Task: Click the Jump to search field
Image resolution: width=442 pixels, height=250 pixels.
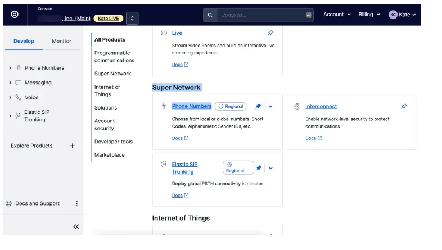Action: point(261,15)
